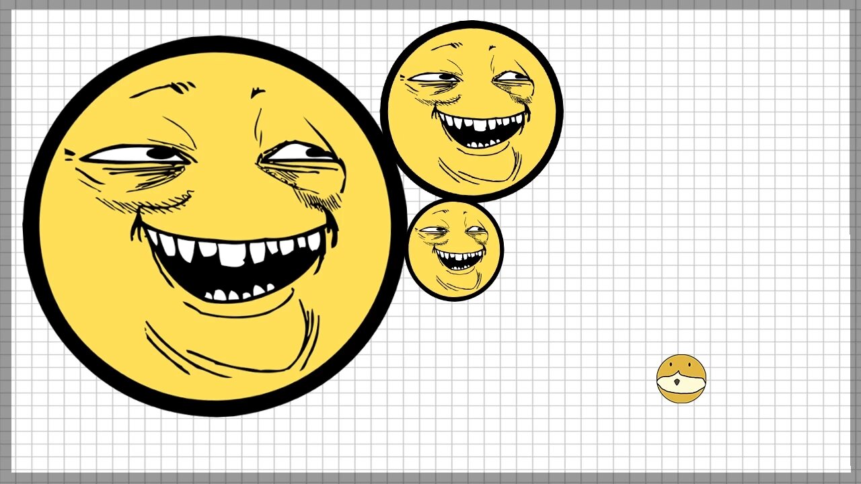Click the small grinning face below the medium one
The height and width of the screenshot is (484, 861).
(454, 249)
